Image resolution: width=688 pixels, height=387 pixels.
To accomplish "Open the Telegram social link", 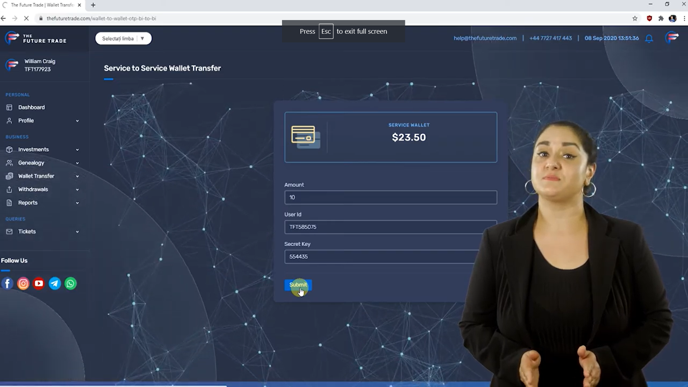I will [x=55, y=283].
